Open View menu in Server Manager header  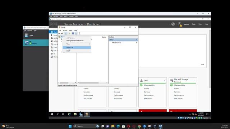pyautogui.click(x=200, y=24)
